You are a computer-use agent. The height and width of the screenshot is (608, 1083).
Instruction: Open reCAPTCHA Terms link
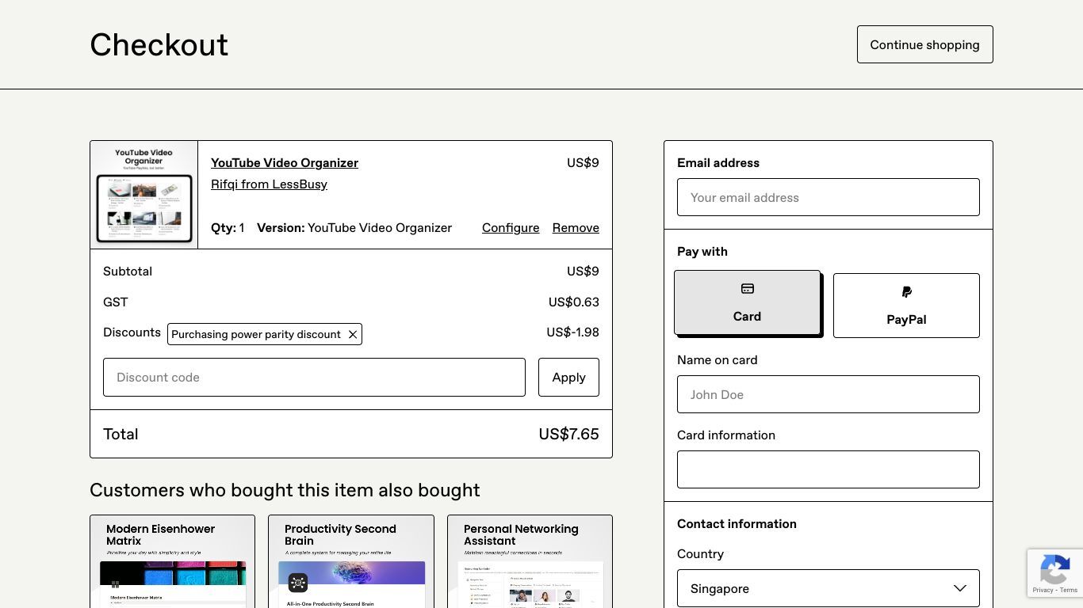1069,591
